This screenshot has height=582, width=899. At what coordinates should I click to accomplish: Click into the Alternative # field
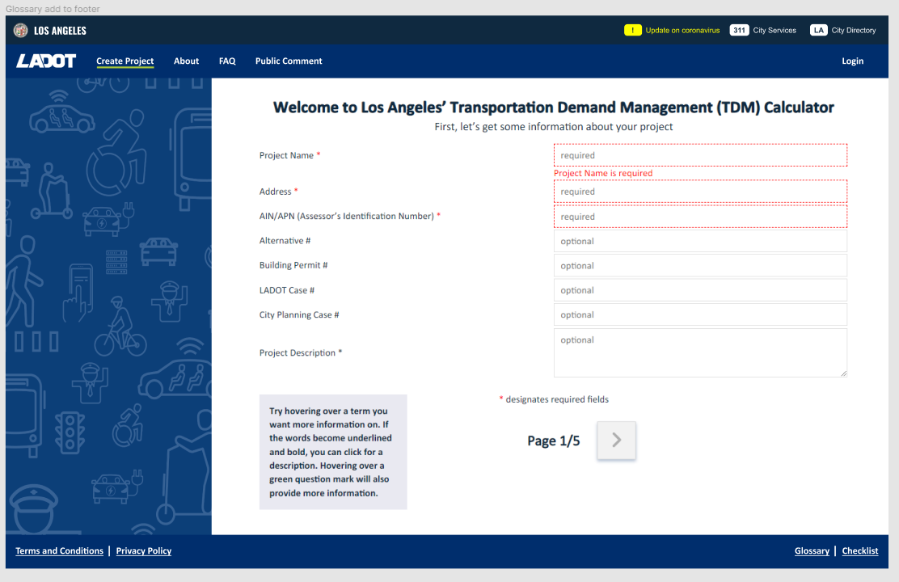point(700,242)
